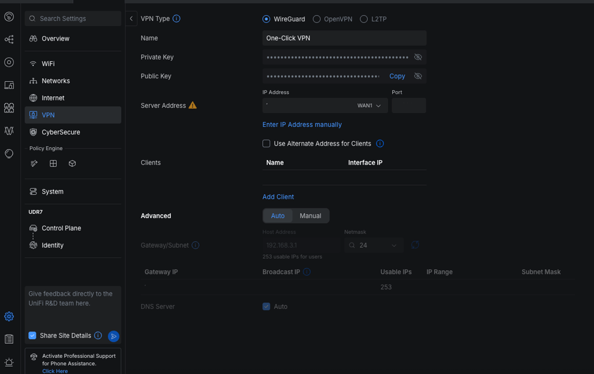Uncheck the Auto DNS Server checkbox
Image resolution: width=594 pixels, height=374 pixels.
[266, 306]
